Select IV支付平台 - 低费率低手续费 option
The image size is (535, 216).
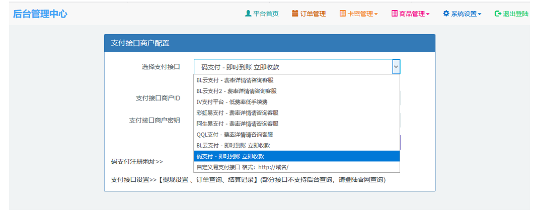pos(296,102)
